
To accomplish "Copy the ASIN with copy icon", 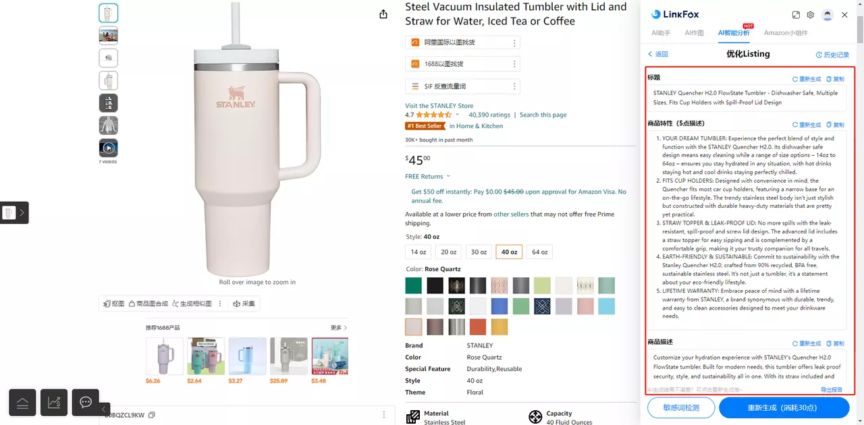I will pos(152,415).
